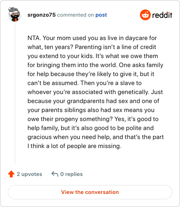Click the "NTA." verdict at comment start
Viewport: 180px width, 207px height.
click(34, 38)
